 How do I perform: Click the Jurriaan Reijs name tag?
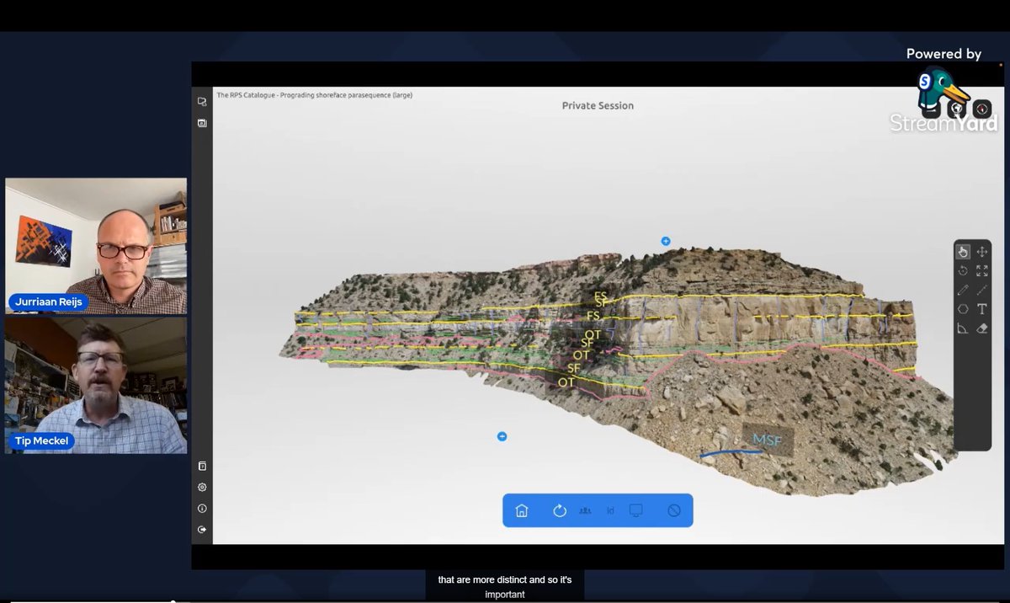click(x=49, y=301)
